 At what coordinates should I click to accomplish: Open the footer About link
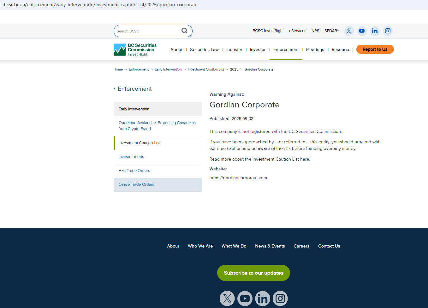click(173, 246)
